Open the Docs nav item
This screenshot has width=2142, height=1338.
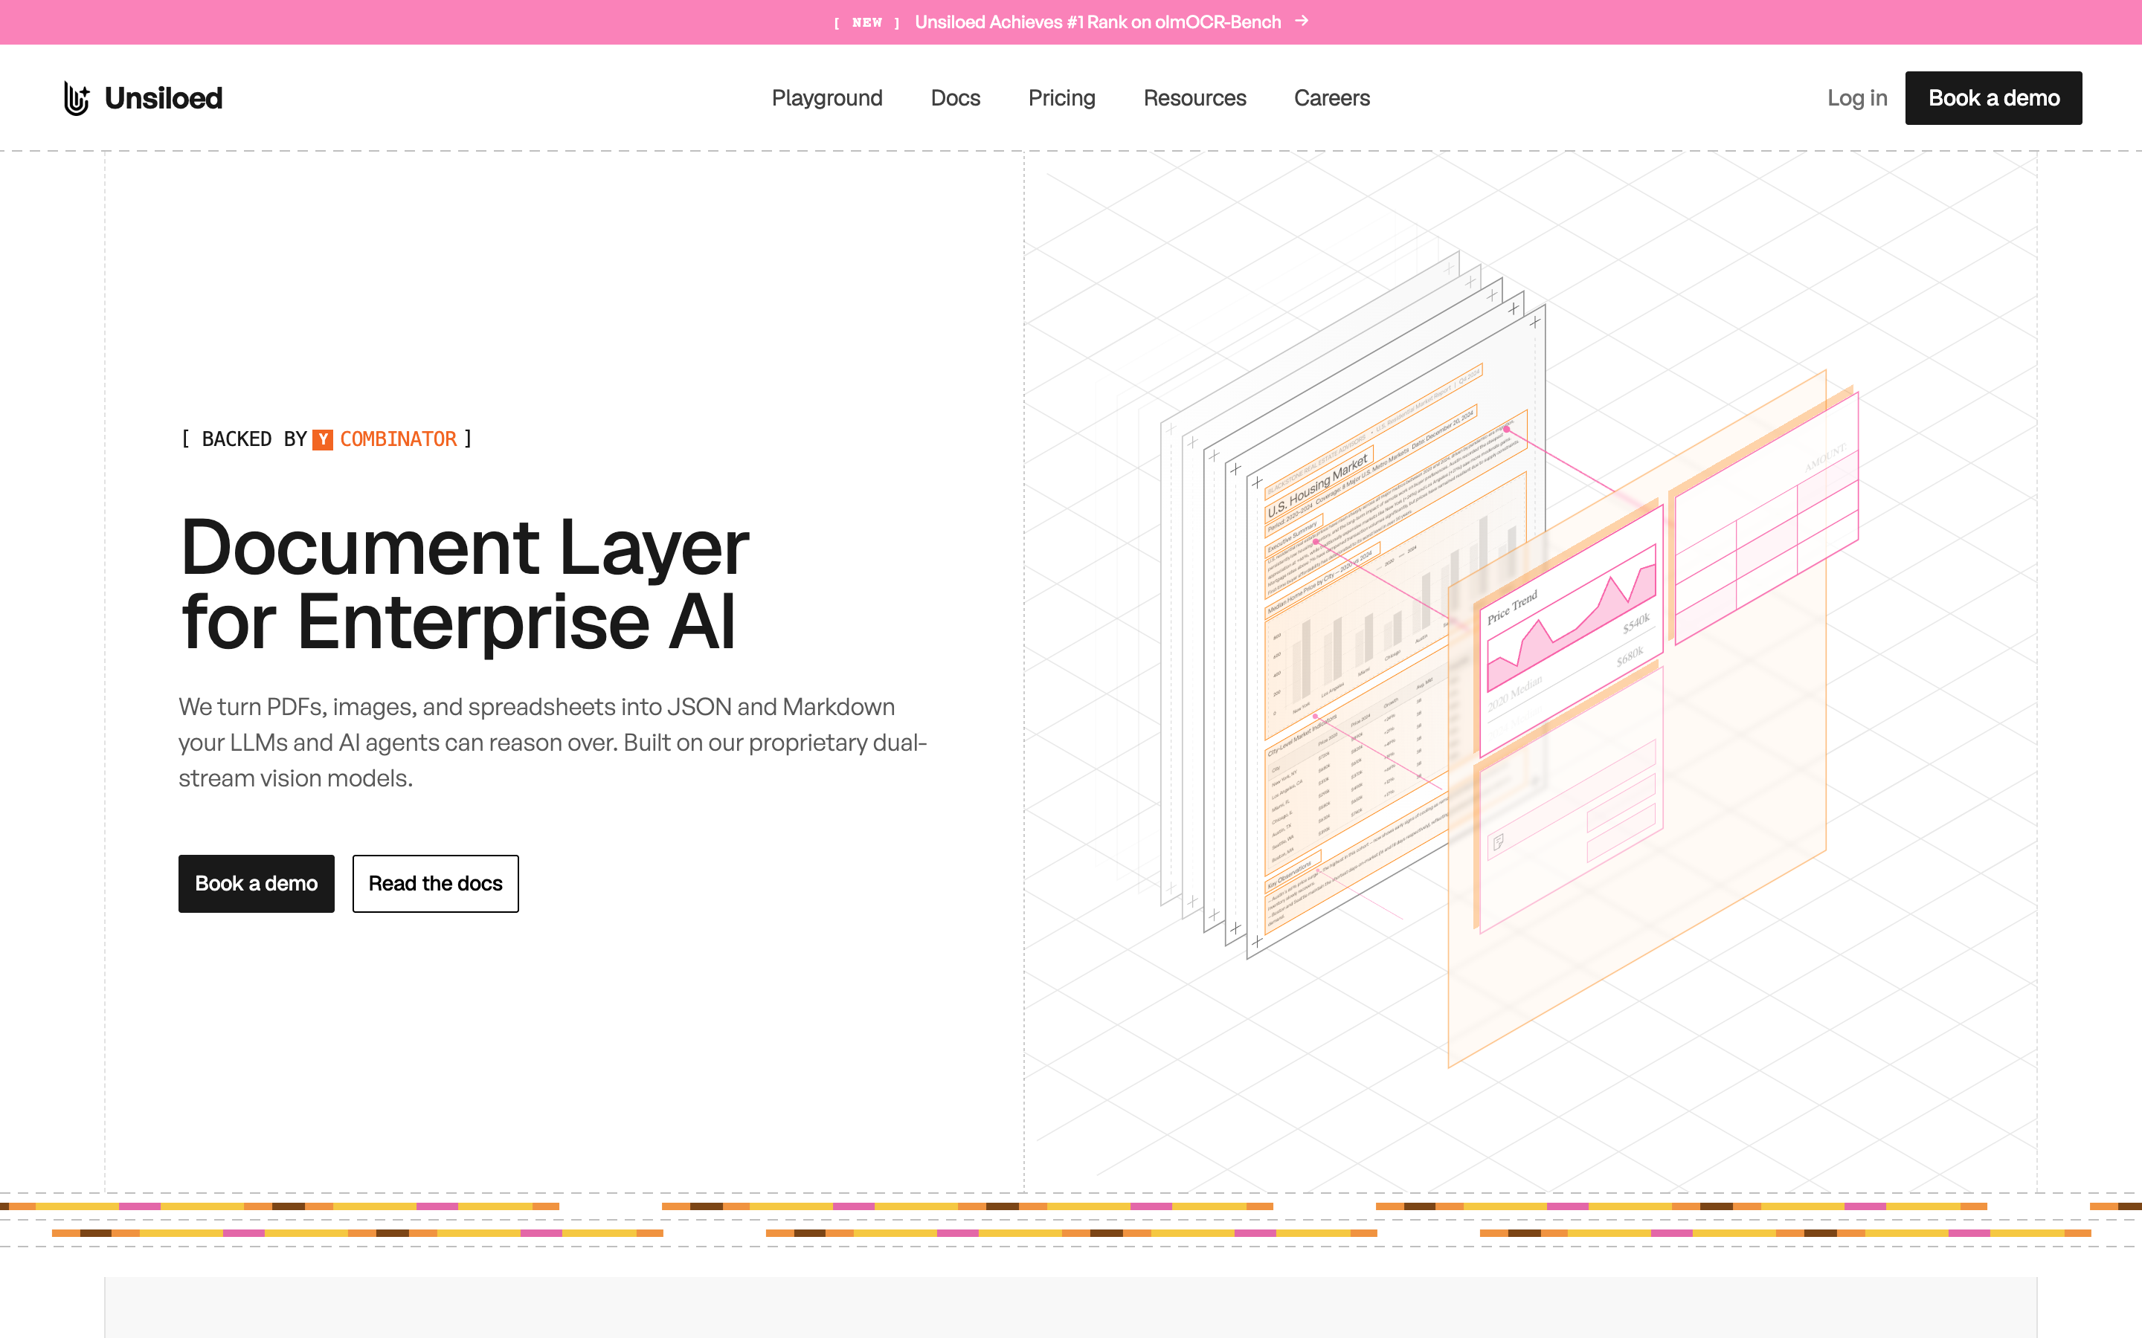click(x=955, y=98)
